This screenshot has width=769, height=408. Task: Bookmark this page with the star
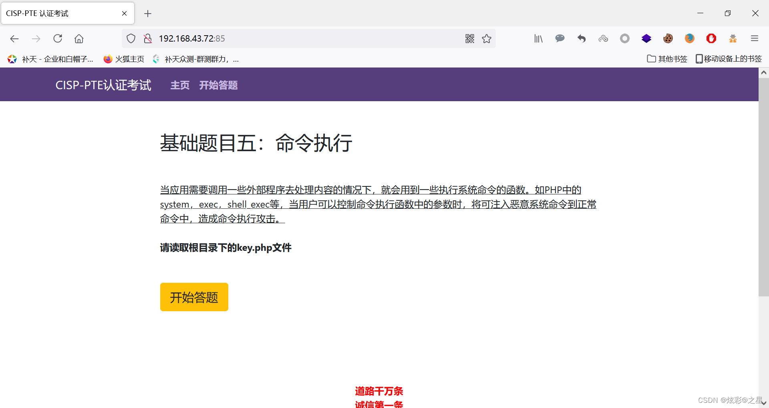[487, 38]
